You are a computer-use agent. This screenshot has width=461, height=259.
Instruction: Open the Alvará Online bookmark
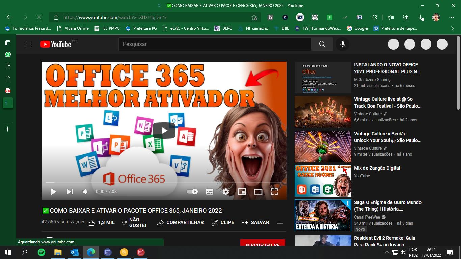(73, 28)
